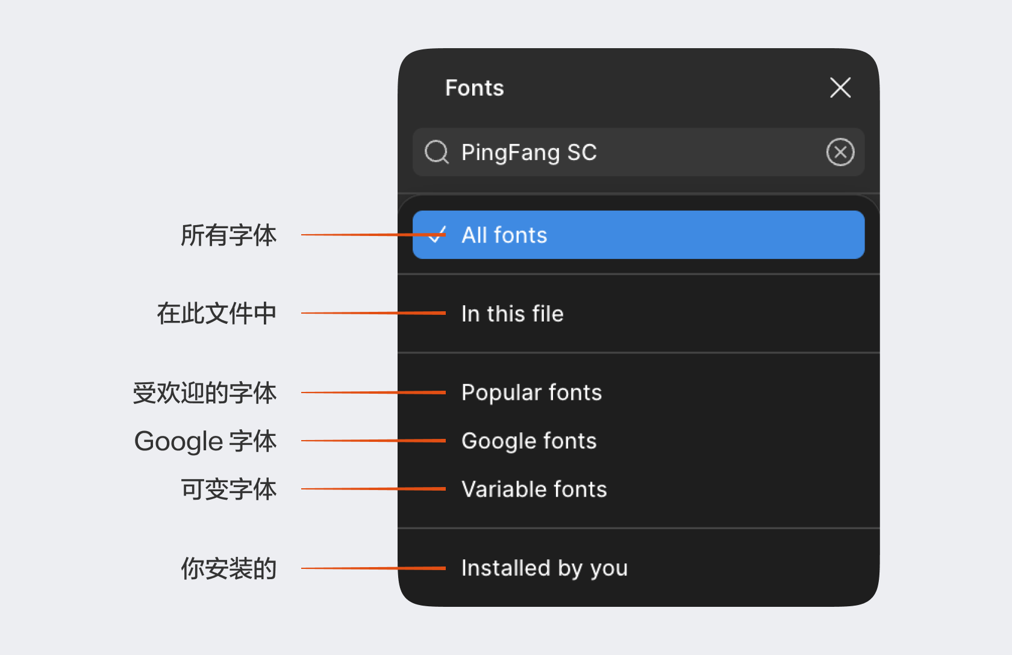Image resolution: width=1012 pixels, height=655 pixels.
Task: Select the 受欢迎的字体 annotation text
Action: tap(204, 393)
